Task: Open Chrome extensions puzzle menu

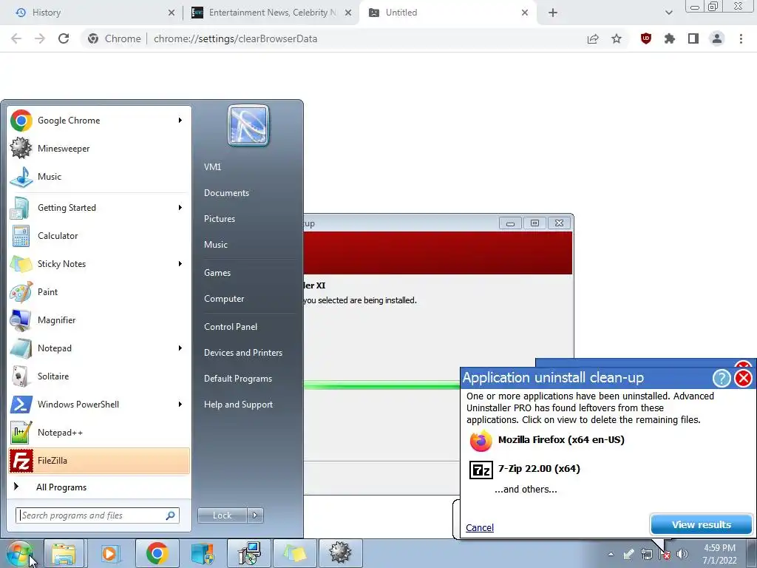Action: point(669,38)
